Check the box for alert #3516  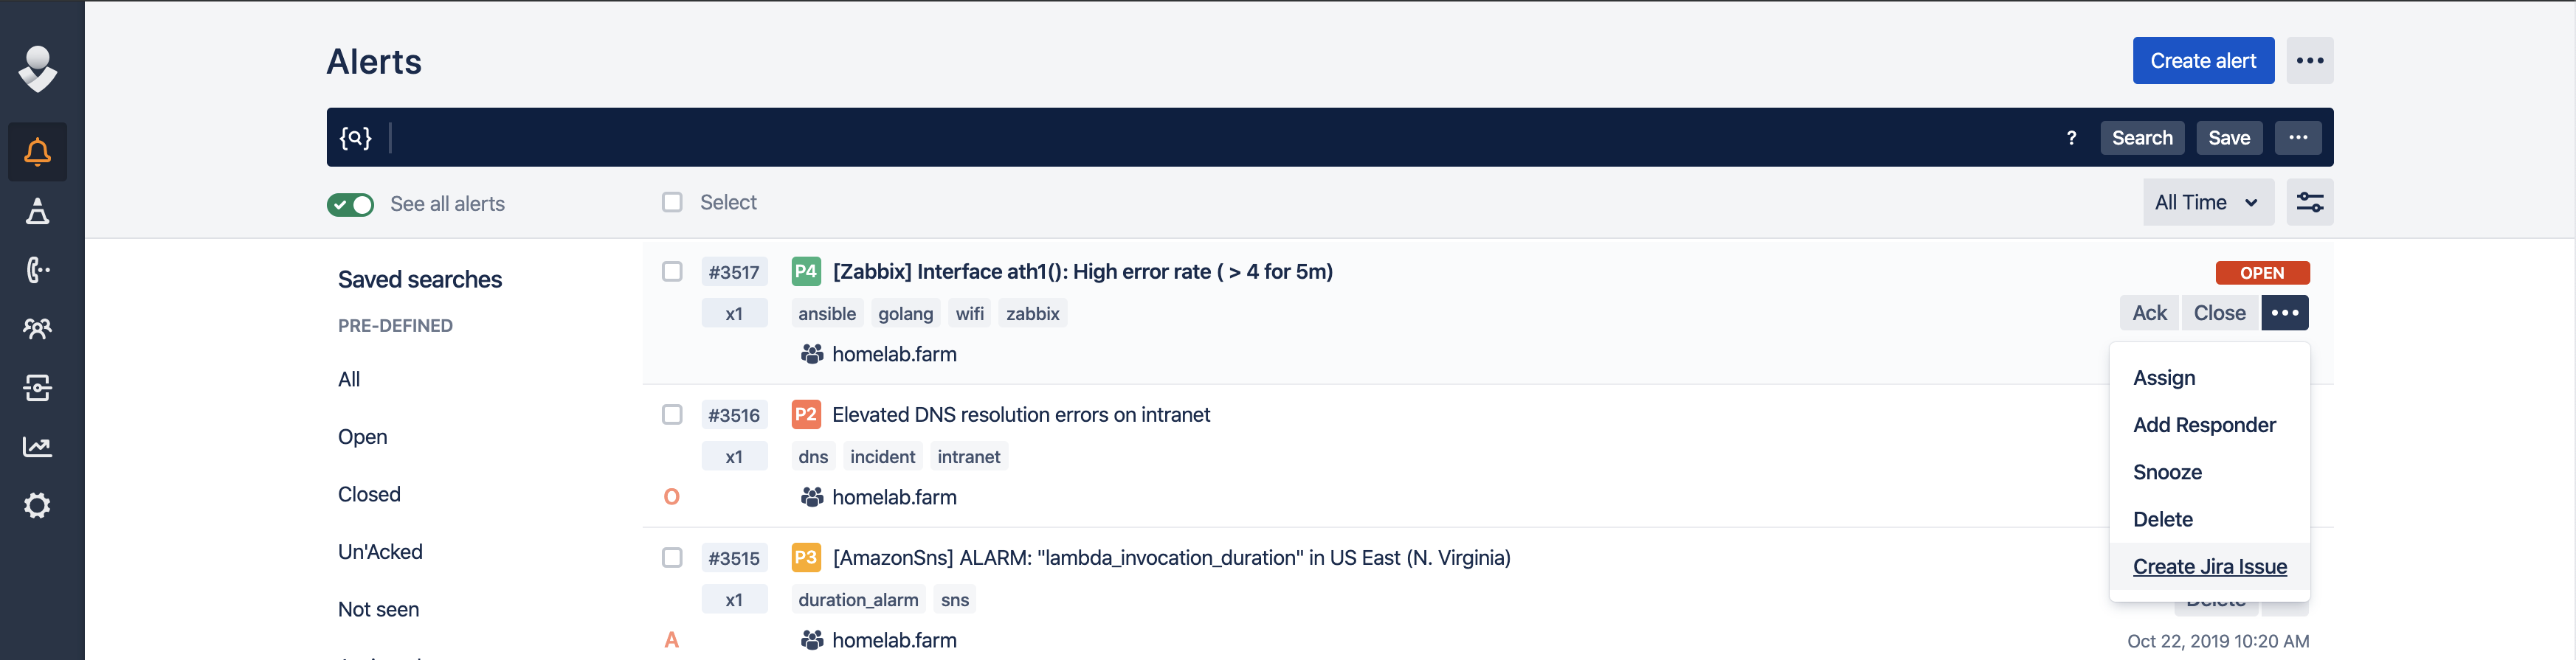(672, 414)
